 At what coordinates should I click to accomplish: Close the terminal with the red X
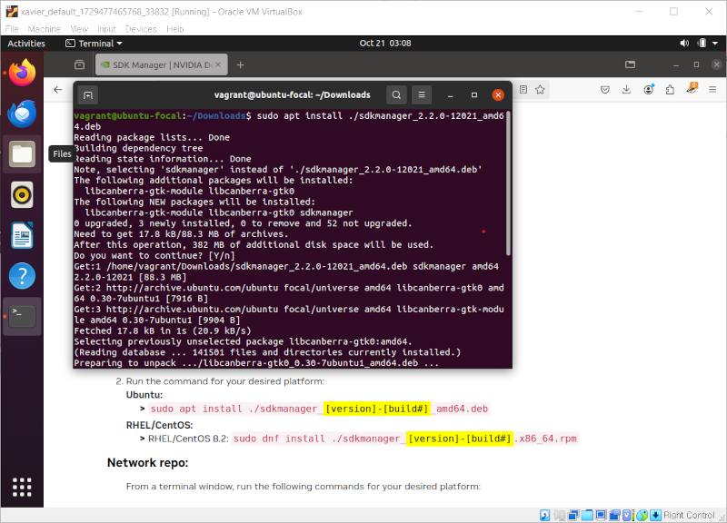498,95
